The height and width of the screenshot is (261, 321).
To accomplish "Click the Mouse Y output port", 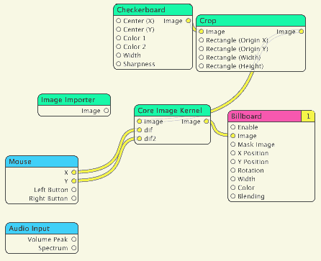I will (74, 181).
